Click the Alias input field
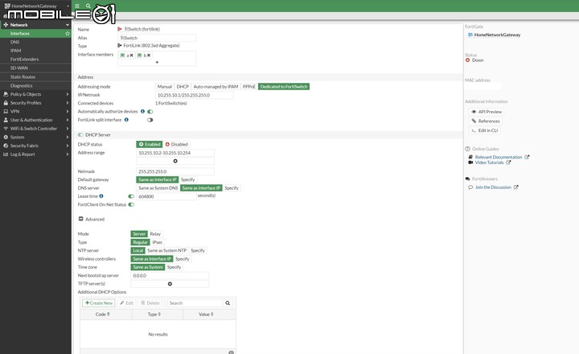 157,38
